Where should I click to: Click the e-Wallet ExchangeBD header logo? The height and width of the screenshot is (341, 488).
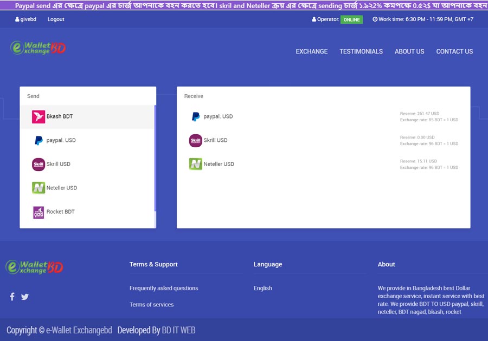pos(38,48)
